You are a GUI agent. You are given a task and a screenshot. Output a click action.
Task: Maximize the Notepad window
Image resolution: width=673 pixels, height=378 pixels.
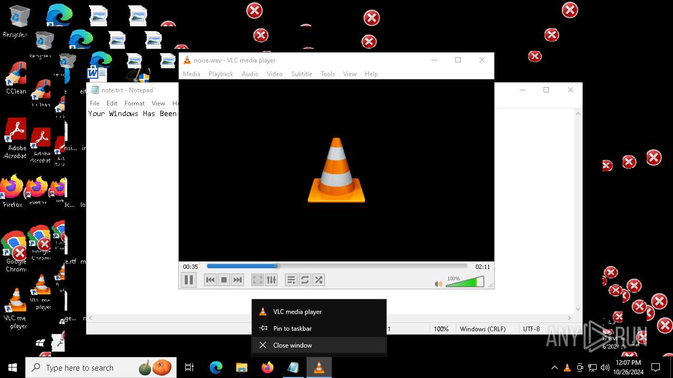546,90
